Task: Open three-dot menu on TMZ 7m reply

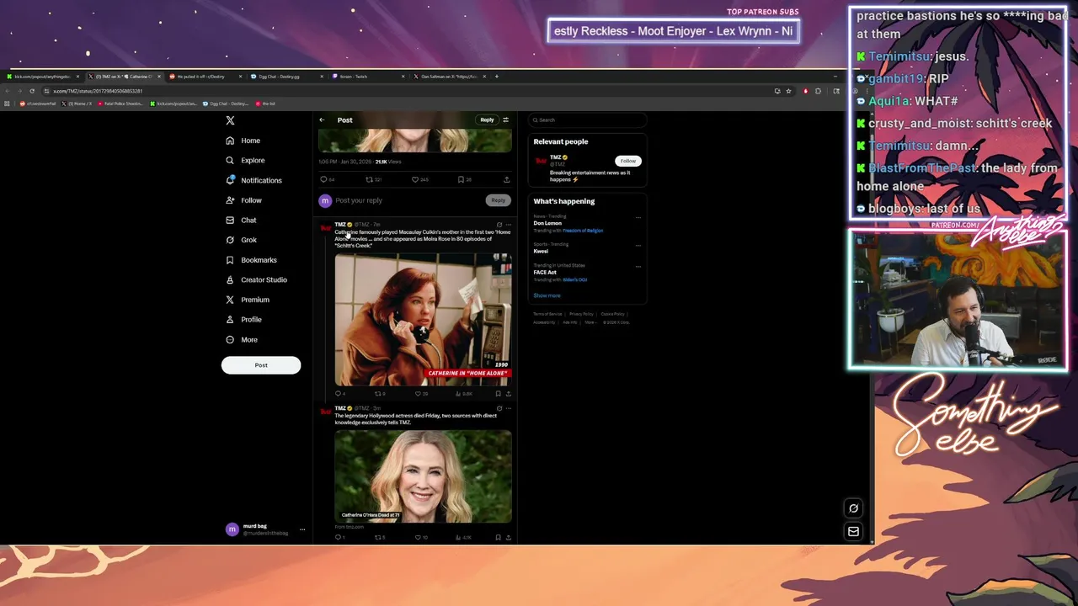Action: (x=509, y=225)
